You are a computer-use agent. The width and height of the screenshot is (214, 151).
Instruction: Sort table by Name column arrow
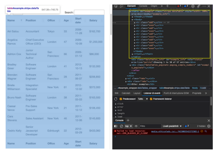click(x=21, y=20)
